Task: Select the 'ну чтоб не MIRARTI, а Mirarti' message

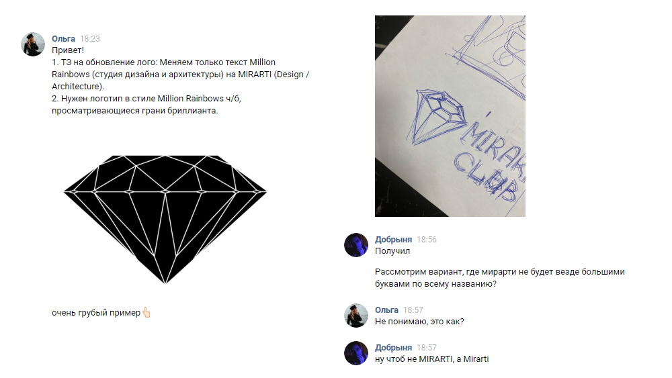Action: coord(432,359)
